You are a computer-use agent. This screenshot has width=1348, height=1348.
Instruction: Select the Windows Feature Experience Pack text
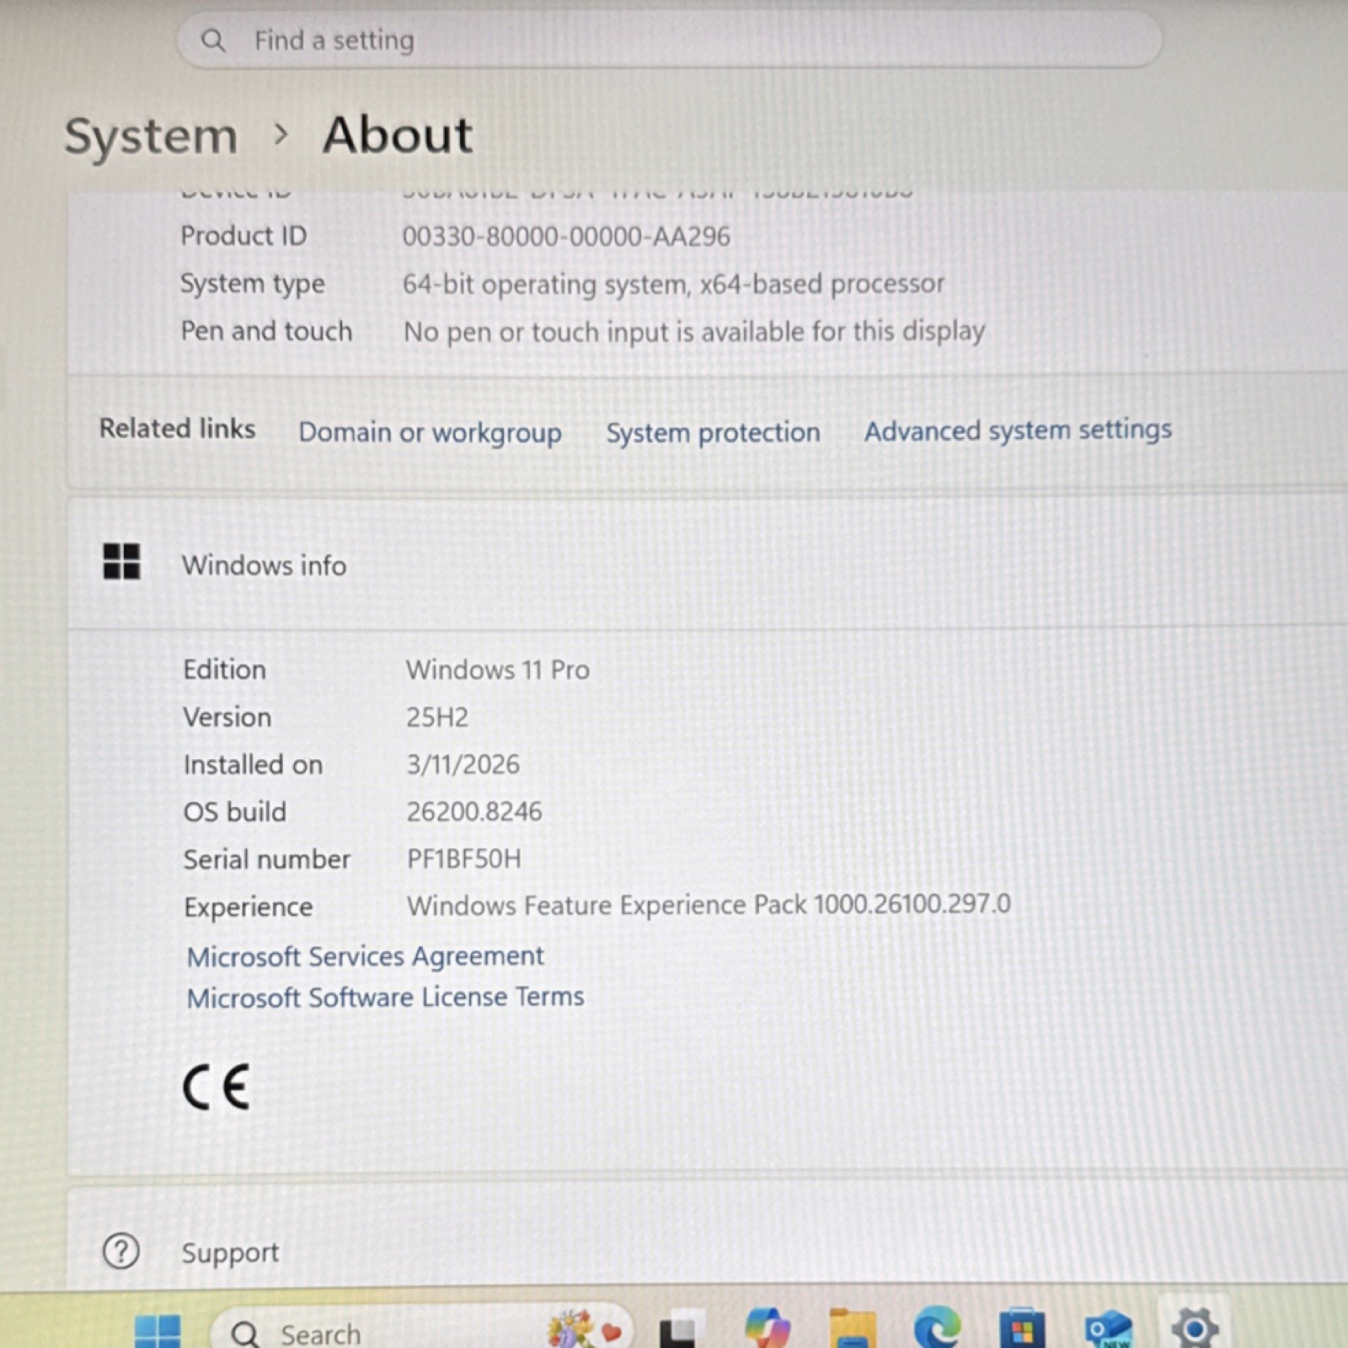709,905
